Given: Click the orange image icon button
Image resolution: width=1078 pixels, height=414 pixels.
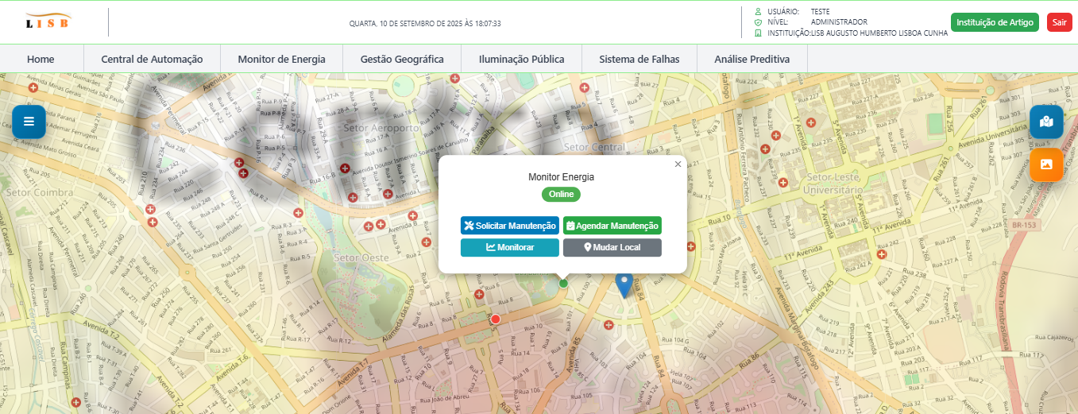Looking at the screenshot, I should pyautogui.click(x=1045, y=164).
